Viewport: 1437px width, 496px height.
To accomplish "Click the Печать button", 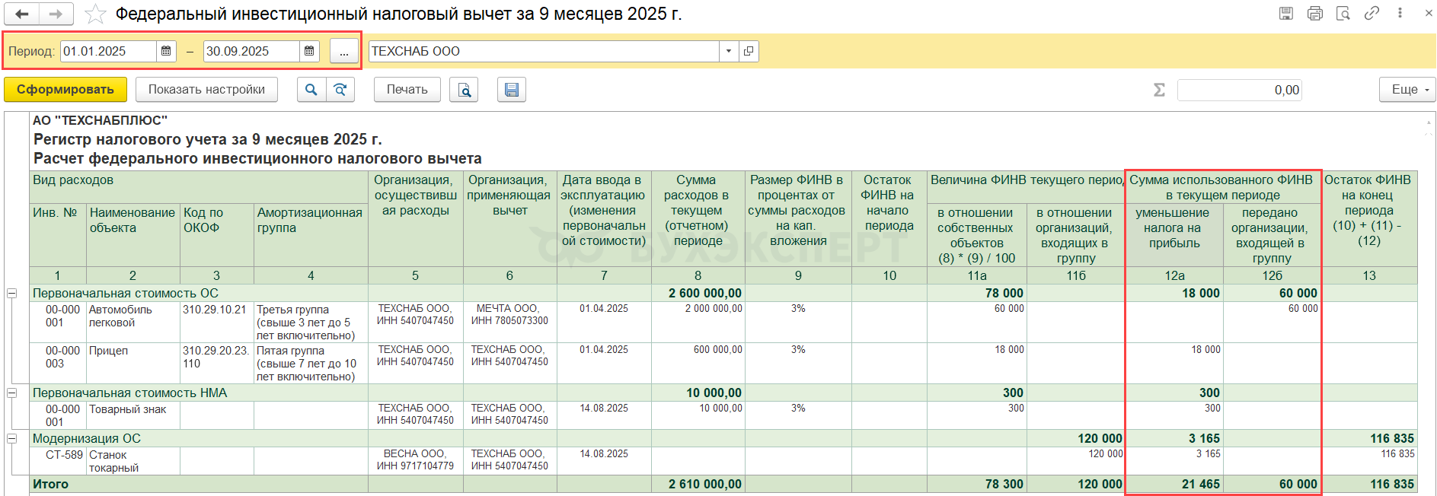I will 407,90.
